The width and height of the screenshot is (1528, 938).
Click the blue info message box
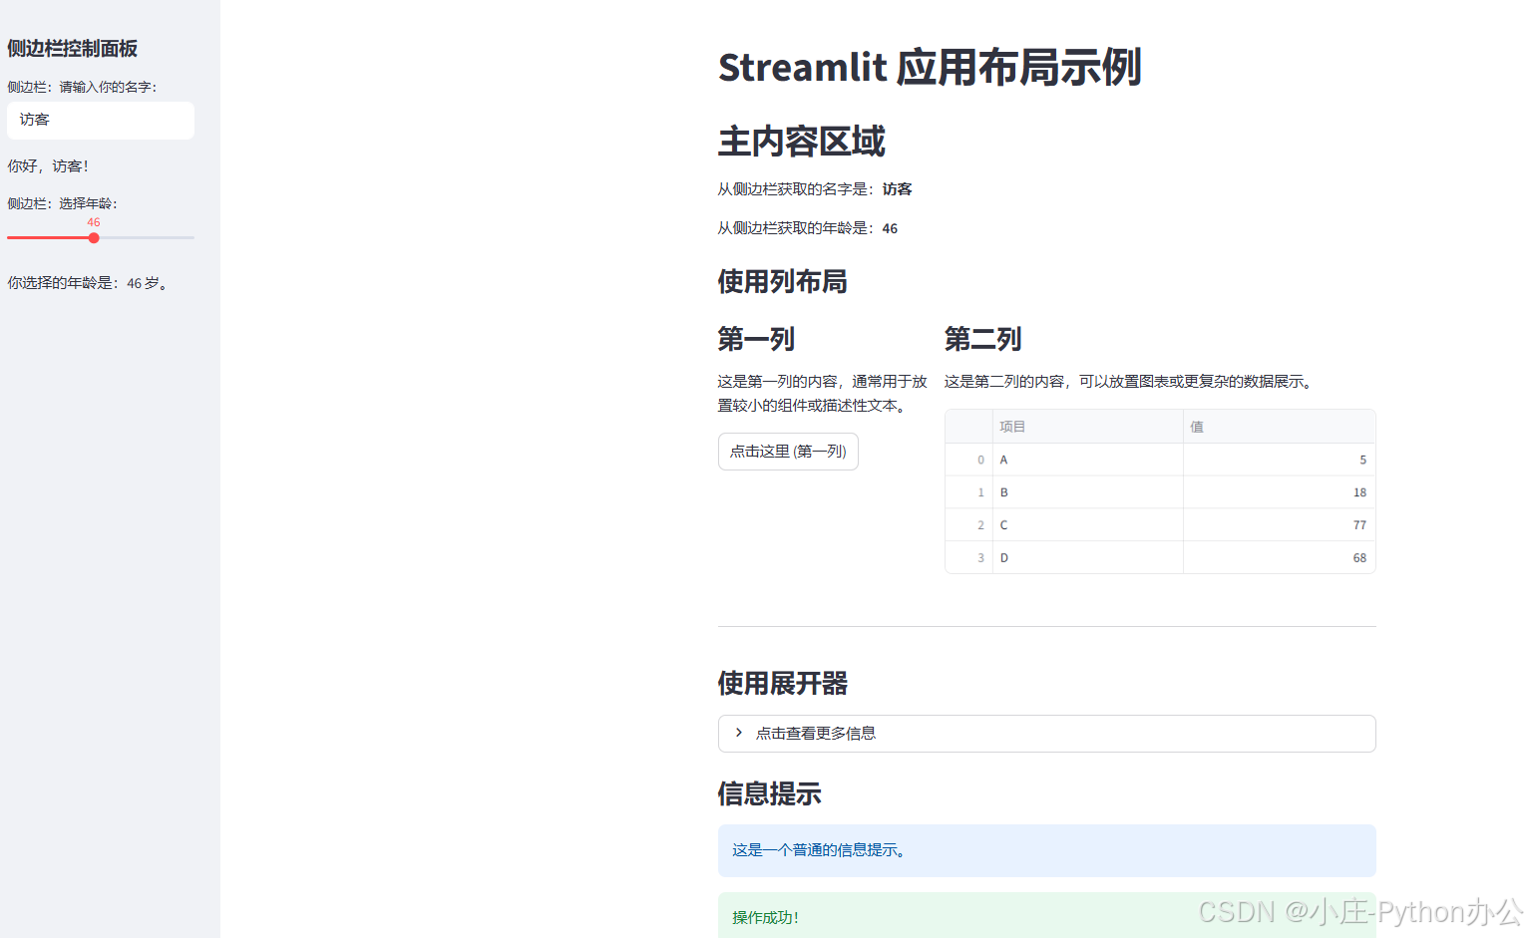(x=1046, y=850)
